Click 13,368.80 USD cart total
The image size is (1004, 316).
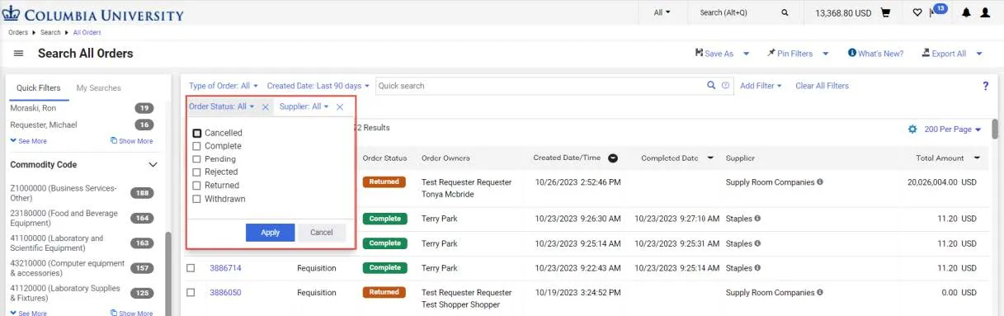point(843,12)
